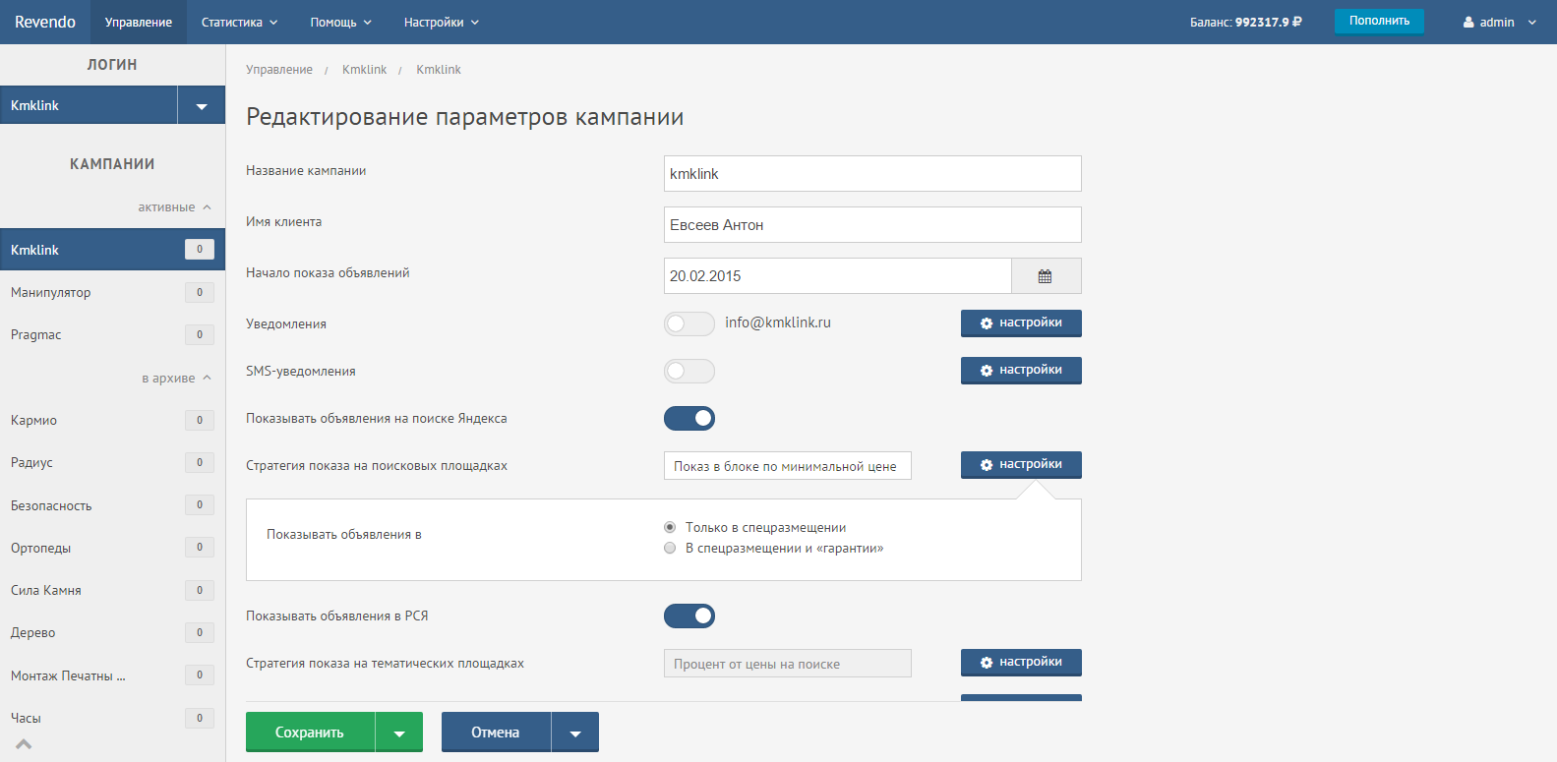Open the Сохранить button dropdown arrow
The height and width of the screenshot is (762, 1557).
pyautogui.click(x=399, y=733)
